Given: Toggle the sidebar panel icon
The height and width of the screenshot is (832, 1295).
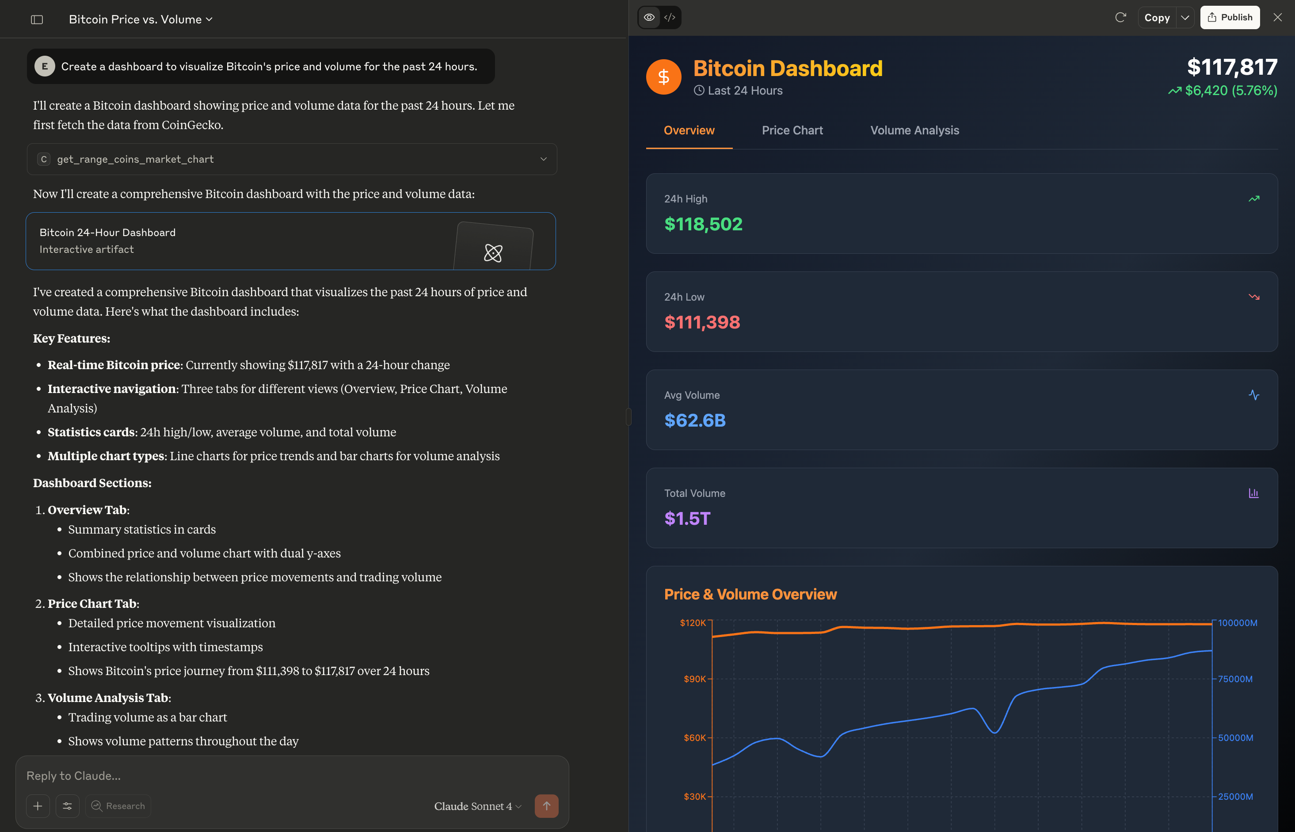Looking at the screenshot, I should [x=37, y=19].
